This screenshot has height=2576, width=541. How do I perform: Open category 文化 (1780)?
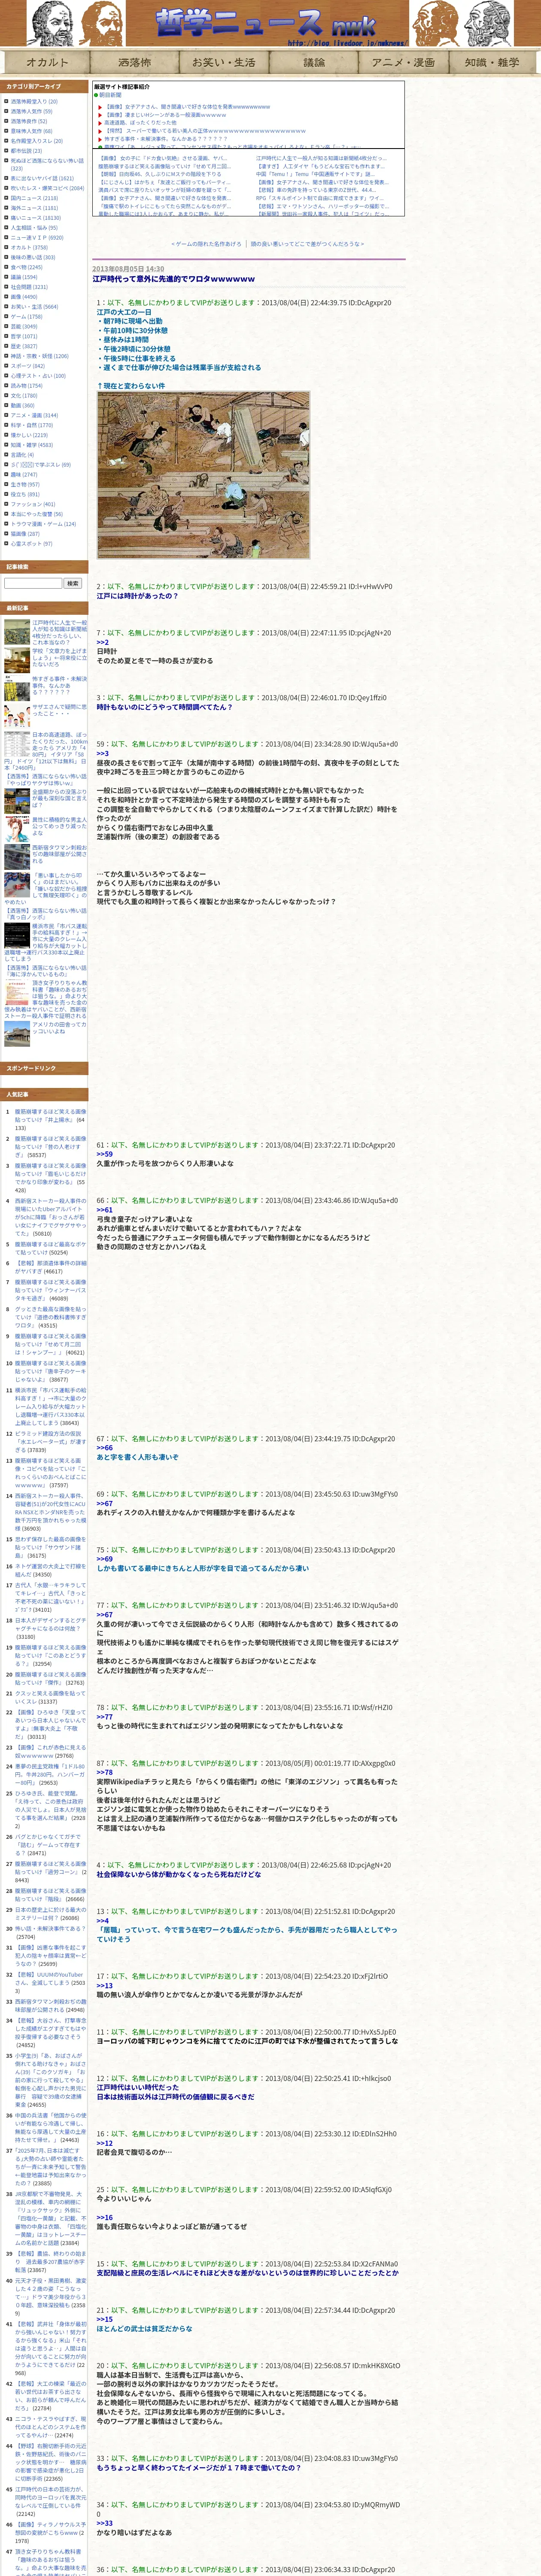(x=24, y=396)
